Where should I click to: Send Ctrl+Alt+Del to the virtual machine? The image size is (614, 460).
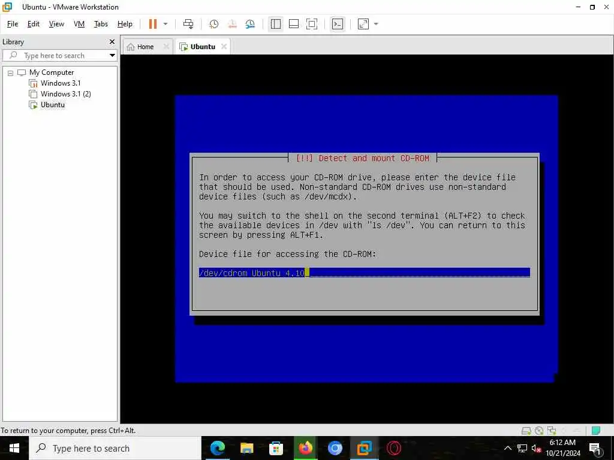[x=188, y=24]
